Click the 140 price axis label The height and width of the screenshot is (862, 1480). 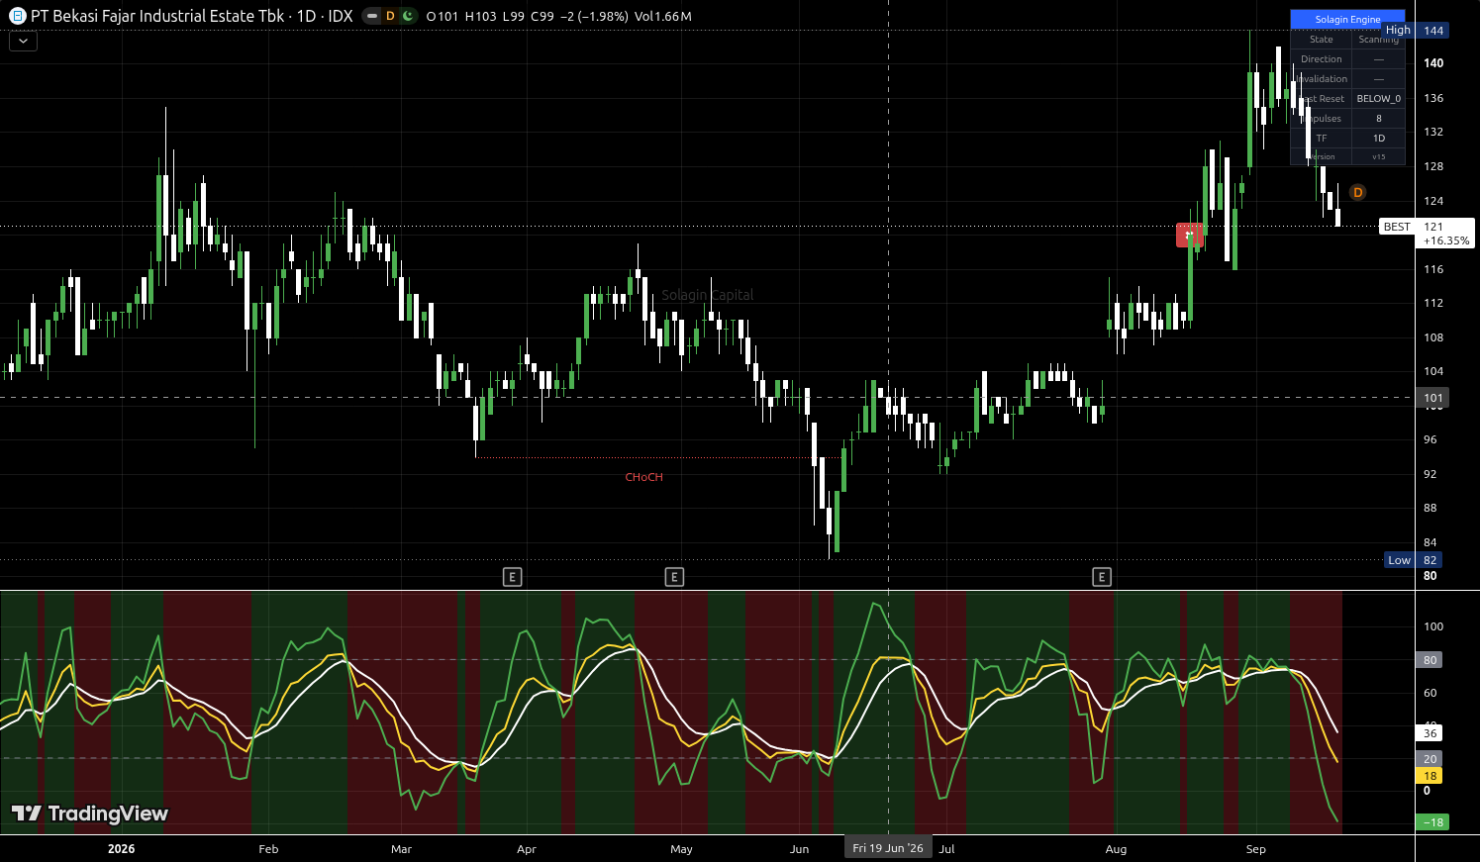click(1433, 63)
